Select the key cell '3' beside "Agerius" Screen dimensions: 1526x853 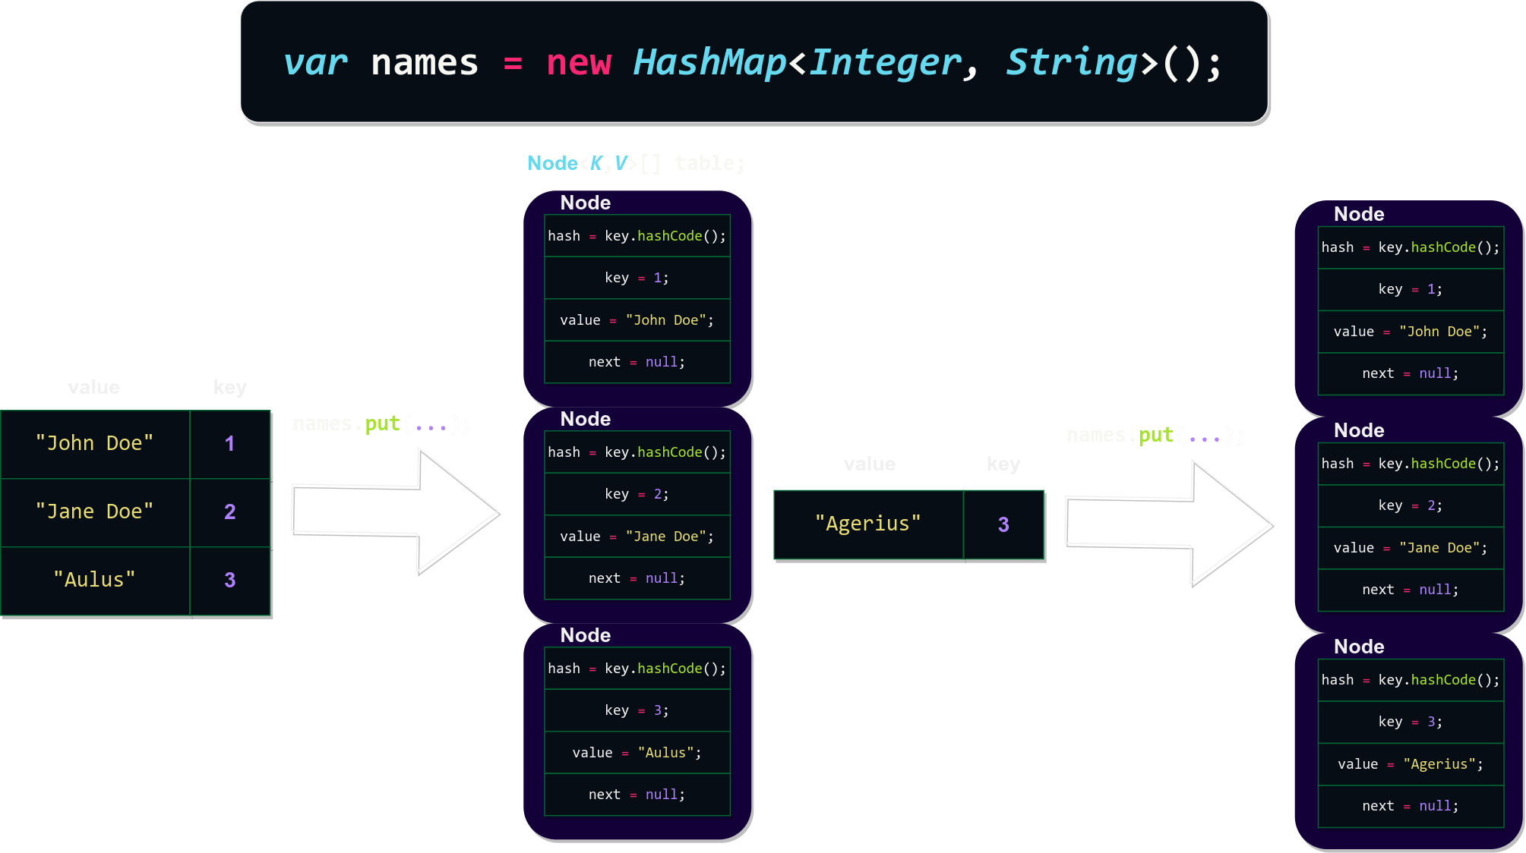point(1003,524)
